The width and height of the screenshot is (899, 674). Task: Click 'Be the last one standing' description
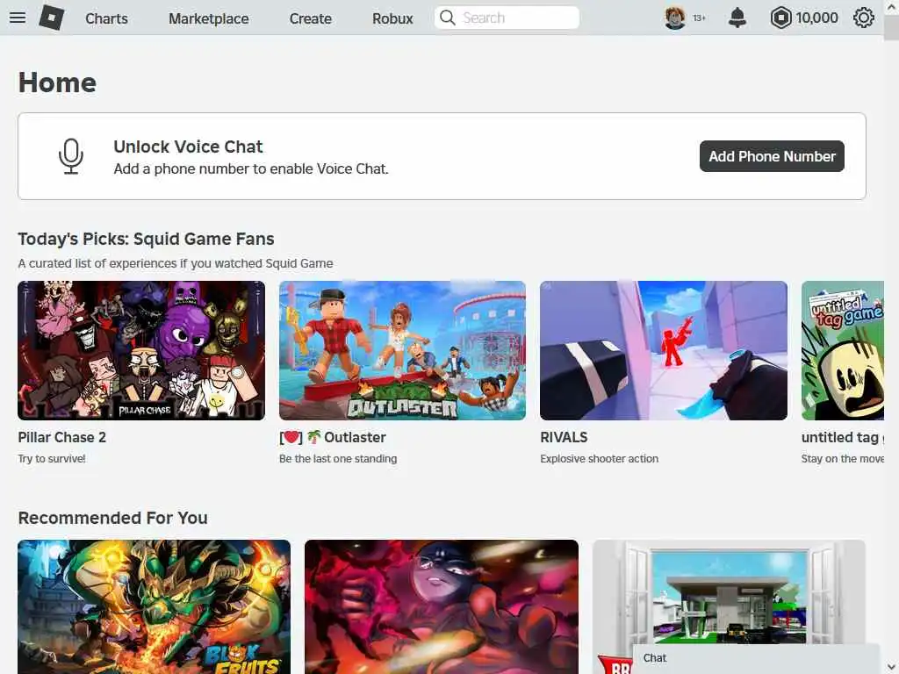[x=338, y=458]
